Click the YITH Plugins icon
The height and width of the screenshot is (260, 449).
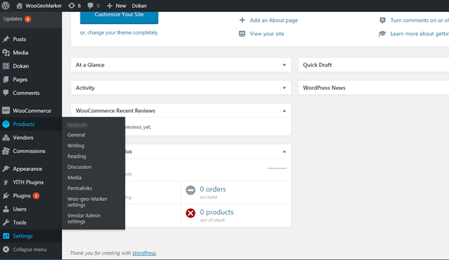point(6,182)
